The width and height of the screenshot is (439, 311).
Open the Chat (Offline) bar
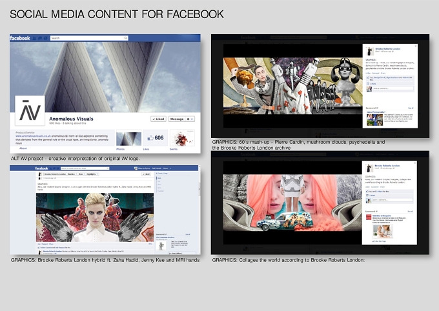click(x=183, y=254)
